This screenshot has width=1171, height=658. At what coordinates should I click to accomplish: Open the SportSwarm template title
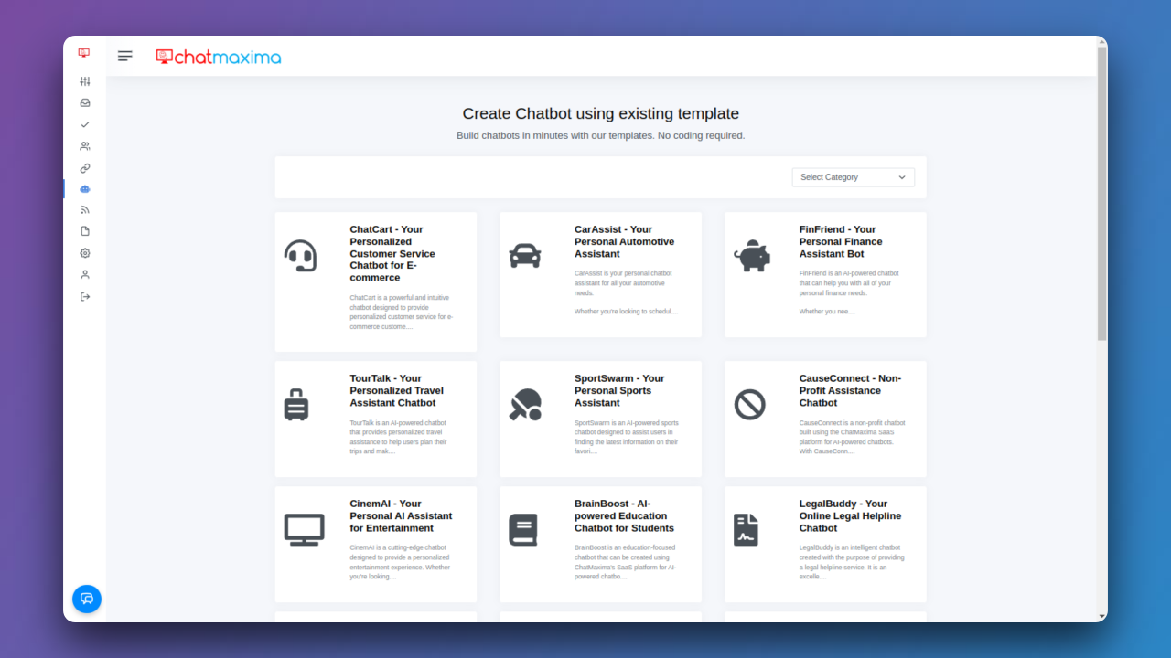click(619, 390)
